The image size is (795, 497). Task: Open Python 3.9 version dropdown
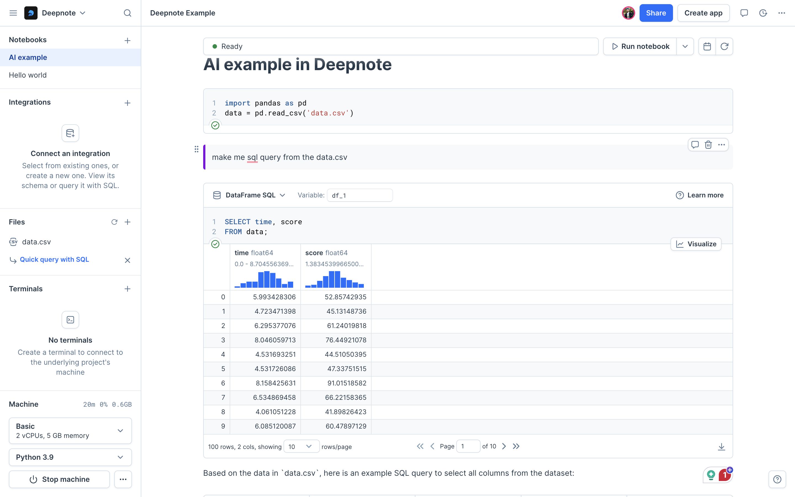[70, 457]
